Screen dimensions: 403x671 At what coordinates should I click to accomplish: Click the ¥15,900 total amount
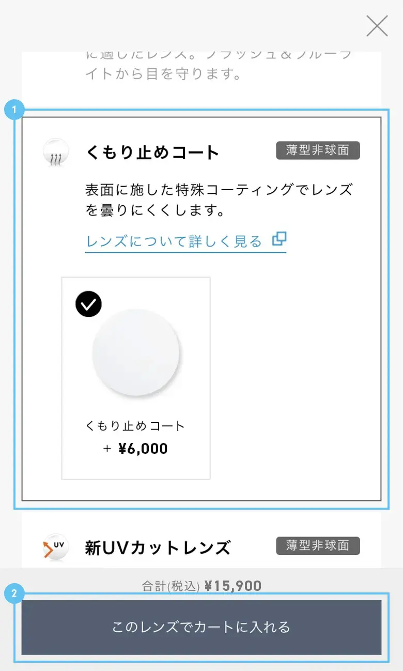click(x=233, y=586)
